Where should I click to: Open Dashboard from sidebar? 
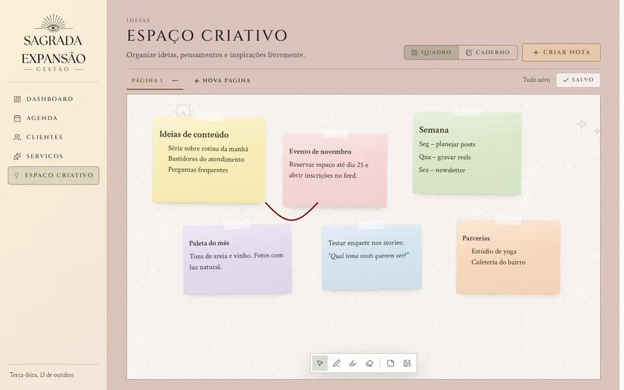(53, 99)
